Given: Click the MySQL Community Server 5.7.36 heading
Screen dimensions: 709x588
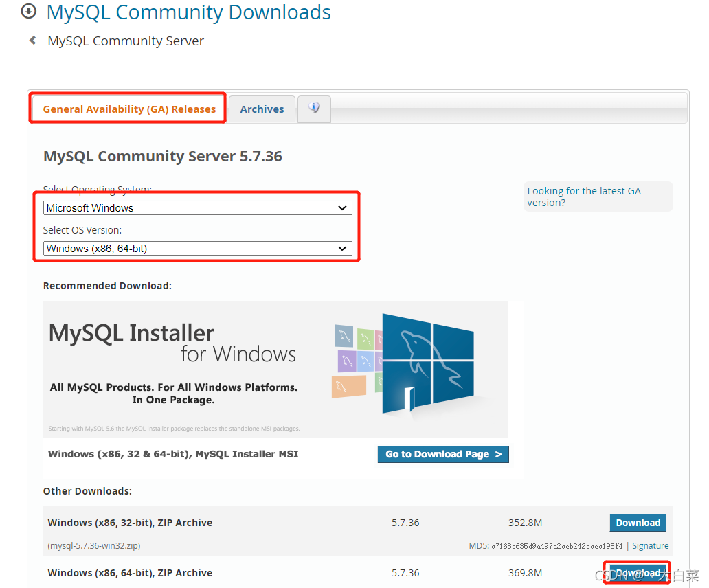Looking at the screenshot, I should tap(163, 157).
